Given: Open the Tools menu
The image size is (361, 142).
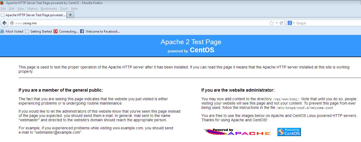Looking at the screenshot, I should click(x=64, y=9).
